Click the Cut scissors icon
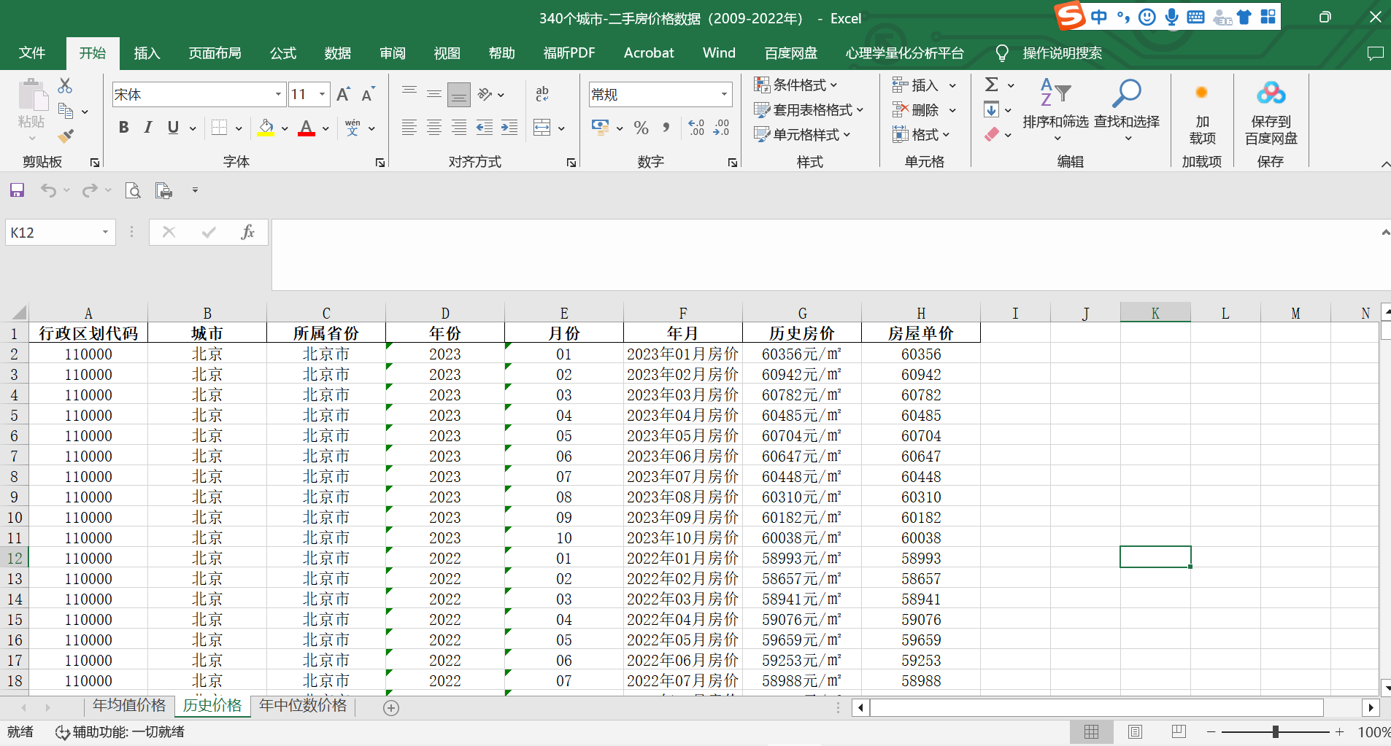Viewport: 1391px width, 746px height. click(x=65, y=86)
